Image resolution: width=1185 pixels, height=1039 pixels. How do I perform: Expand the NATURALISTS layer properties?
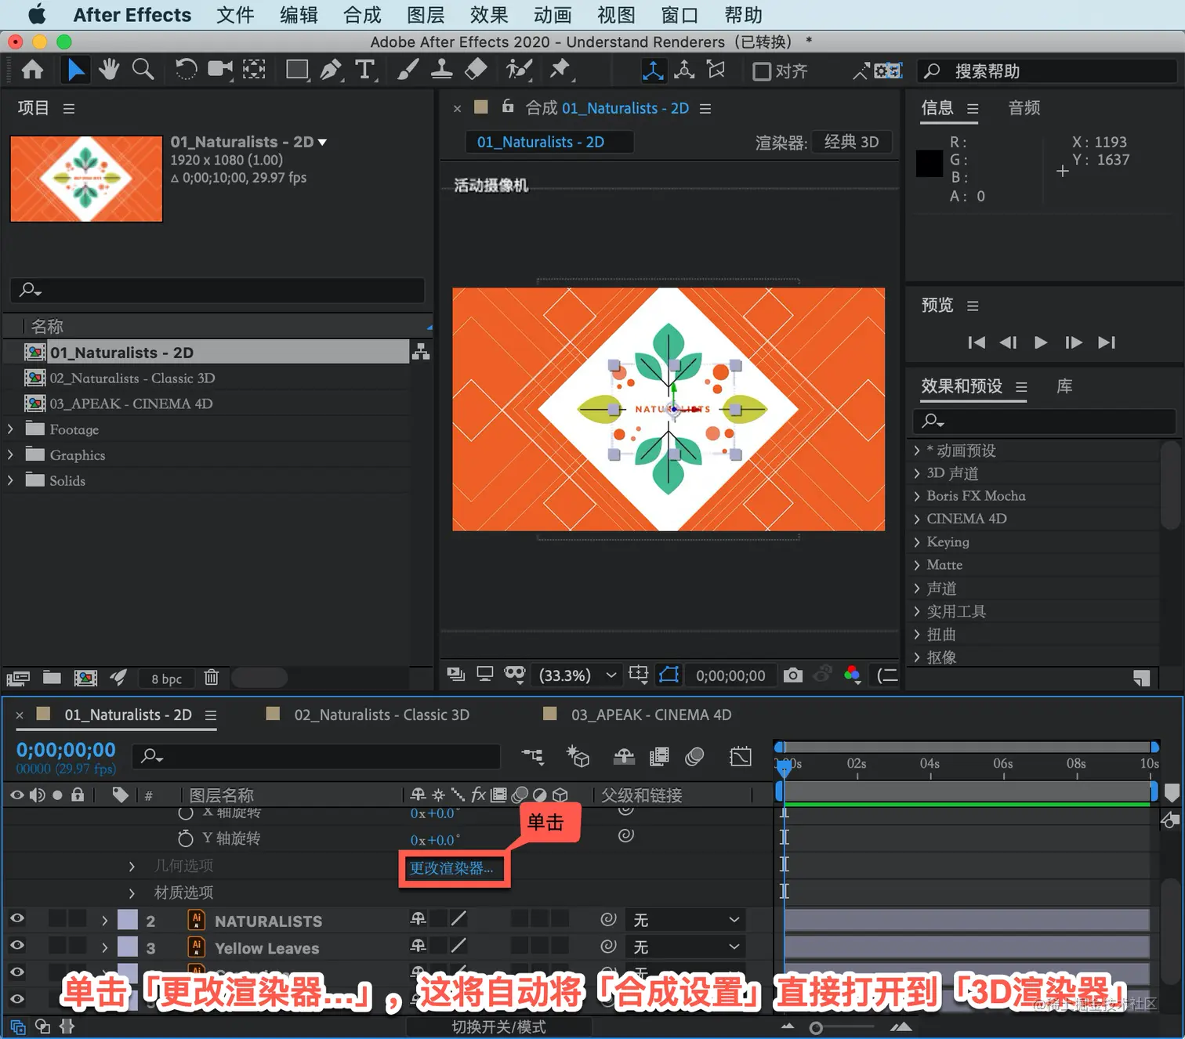(104, 921)
